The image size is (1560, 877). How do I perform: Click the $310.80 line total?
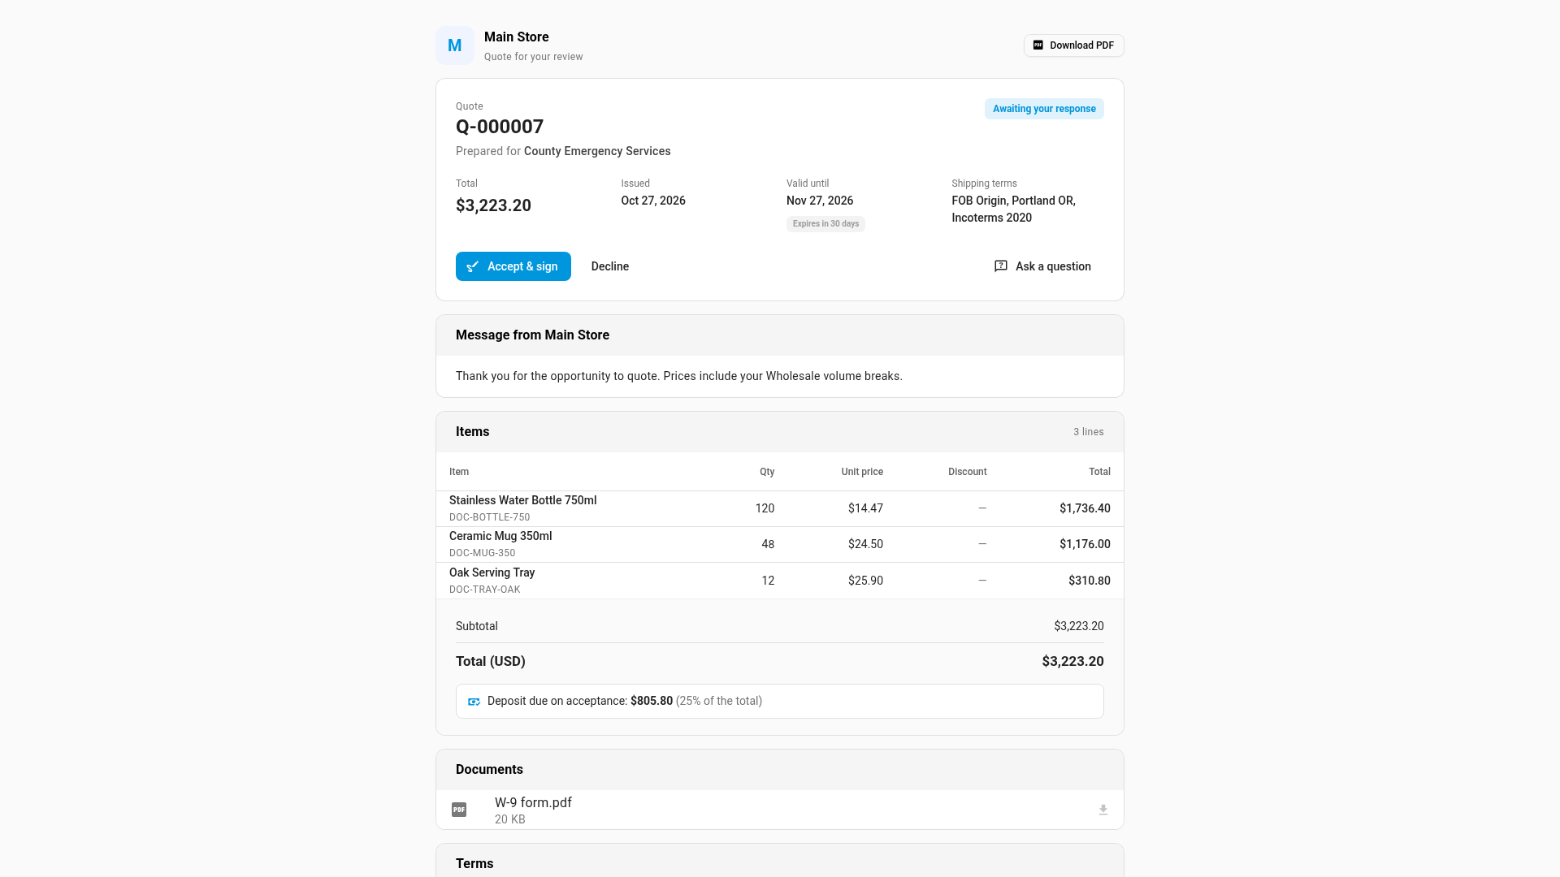[x=1090, y=581]
